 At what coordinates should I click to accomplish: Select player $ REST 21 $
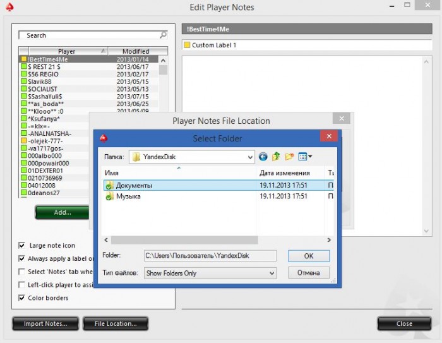click(x=89, y=67)
